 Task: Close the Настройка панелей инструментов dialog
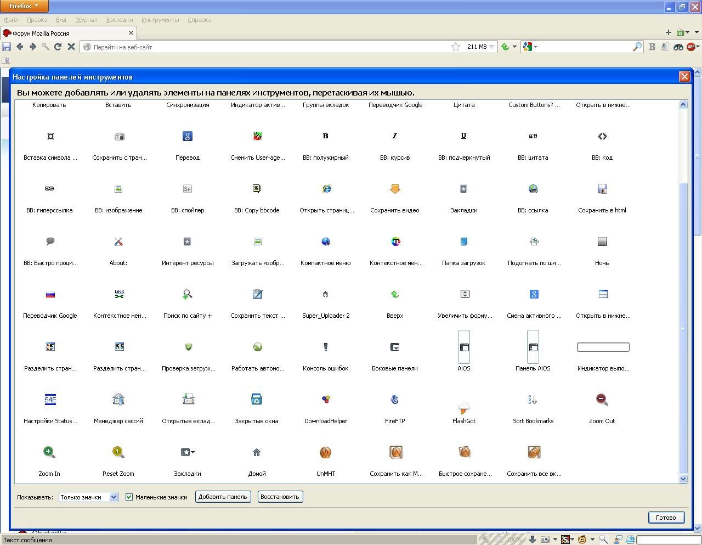(x=684, y=77)
